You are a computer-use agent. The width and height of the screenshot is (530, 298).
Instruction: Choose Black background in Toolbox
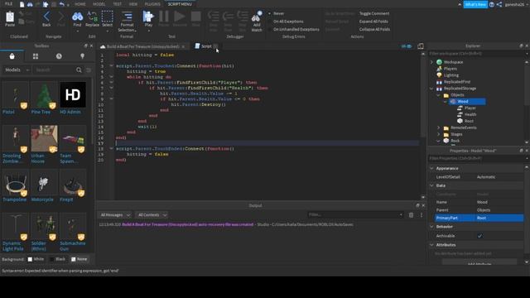(x=57, y=259)
